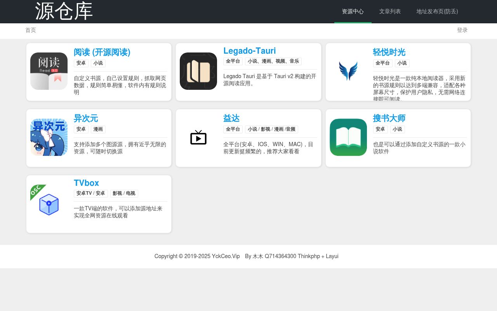Click the 影视 / 电视 tag
This screenshot has height=311, width=497.
click(124, 194)
